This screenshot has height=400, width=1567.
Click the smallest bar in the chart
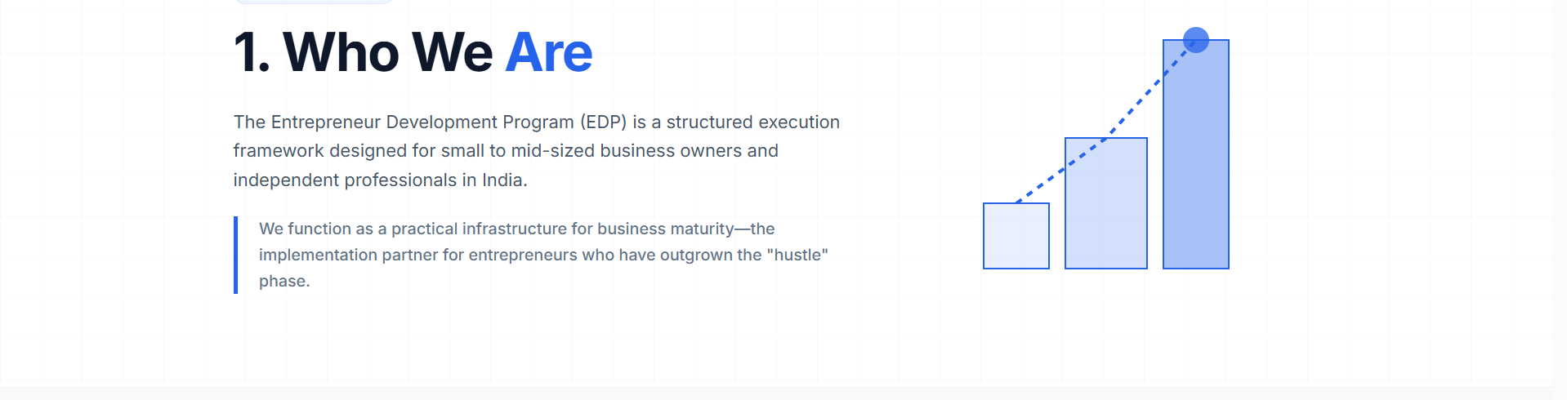tap(1016, 236)
